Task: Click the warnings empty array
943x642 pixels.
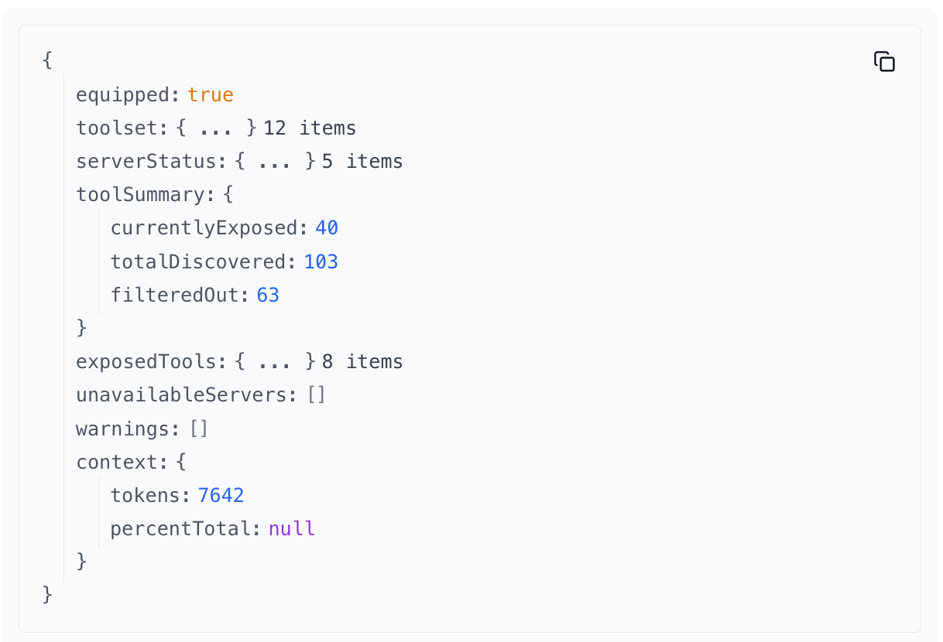Action: (199, 428)
